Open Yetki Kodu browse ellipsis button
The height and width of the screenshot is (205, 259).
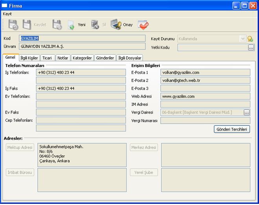click(x=251, y=48)
